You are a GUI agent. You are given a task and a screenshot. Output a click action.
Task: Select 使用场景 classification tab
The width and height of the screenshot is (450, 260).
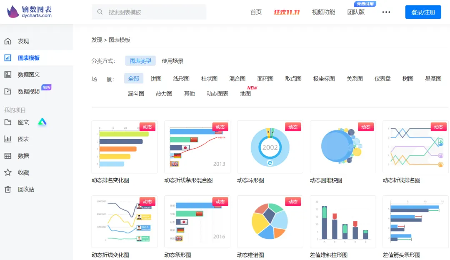point(172,61)
